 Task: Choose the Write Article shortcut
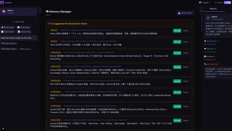pyautogui.click(x=8, y=32)
